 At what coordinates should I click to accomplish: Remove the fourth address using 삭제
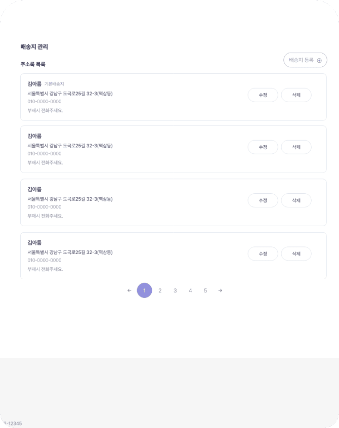pyautogui.click(x=296, y=253)
